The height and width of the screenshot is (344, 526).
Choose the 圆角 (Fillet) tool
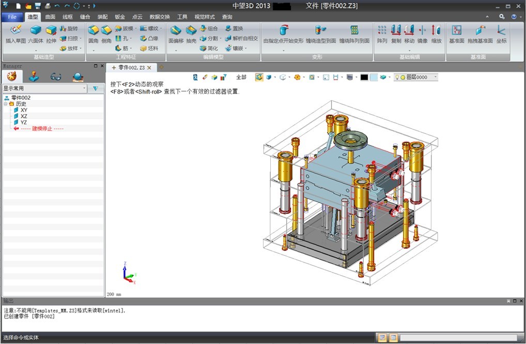point(94,34)
